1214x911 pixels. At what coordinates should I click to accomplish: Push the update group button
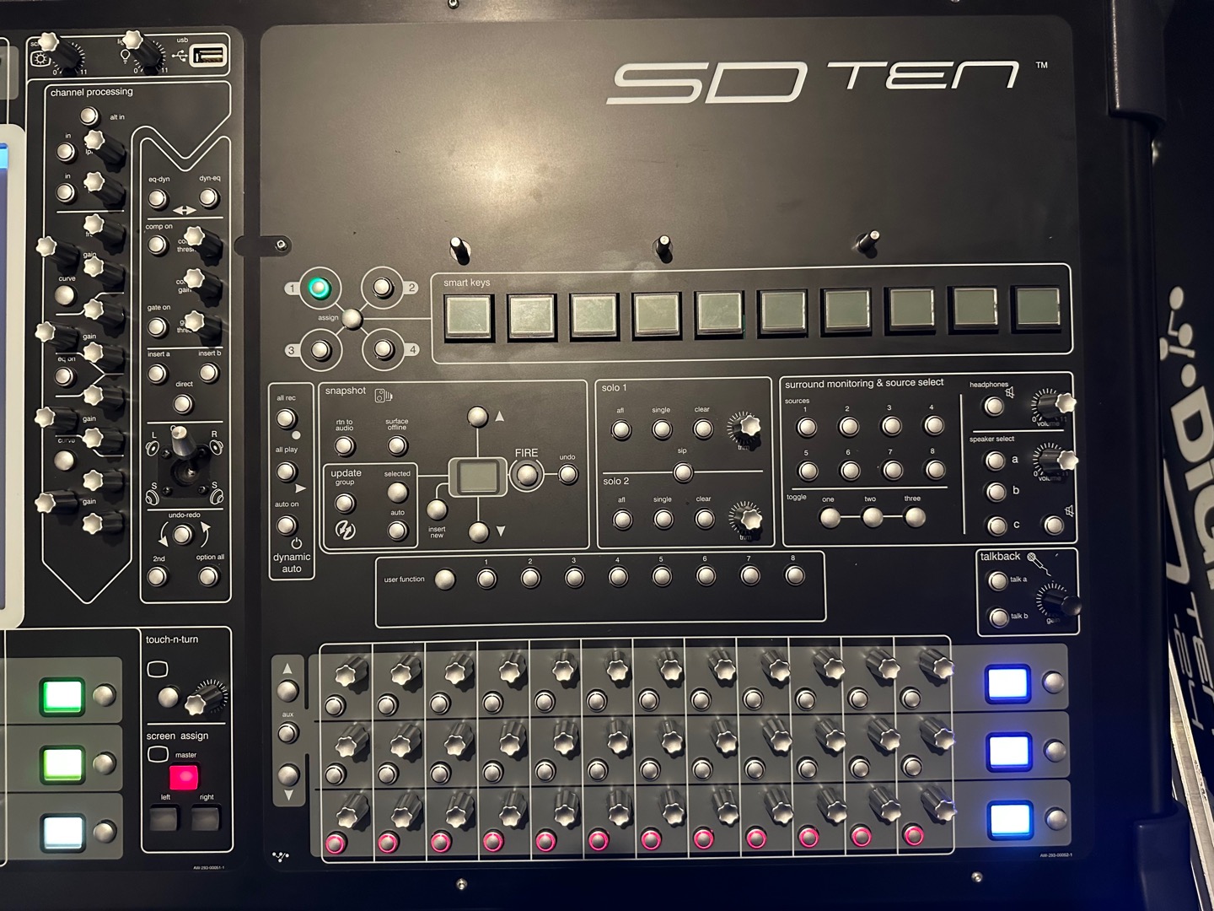[x=344, y=504]
